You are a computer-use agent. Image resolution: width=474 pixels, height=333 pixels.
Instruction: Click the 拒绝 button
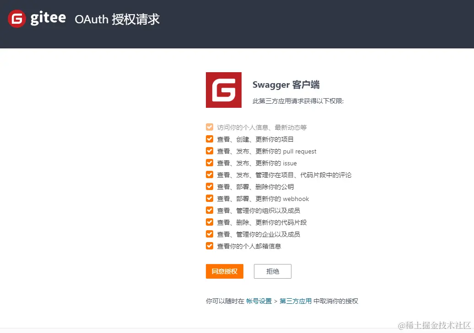point(273,271)
